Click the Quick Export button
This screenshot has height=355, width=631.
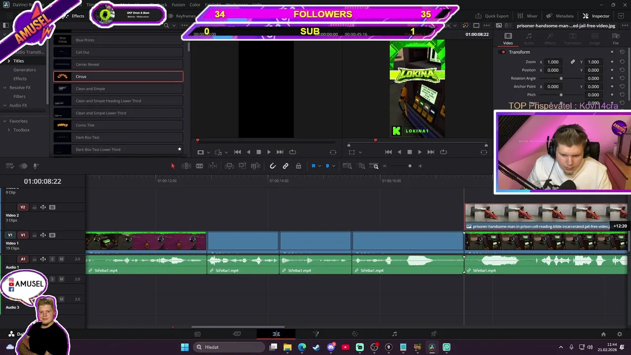[492, 16]
